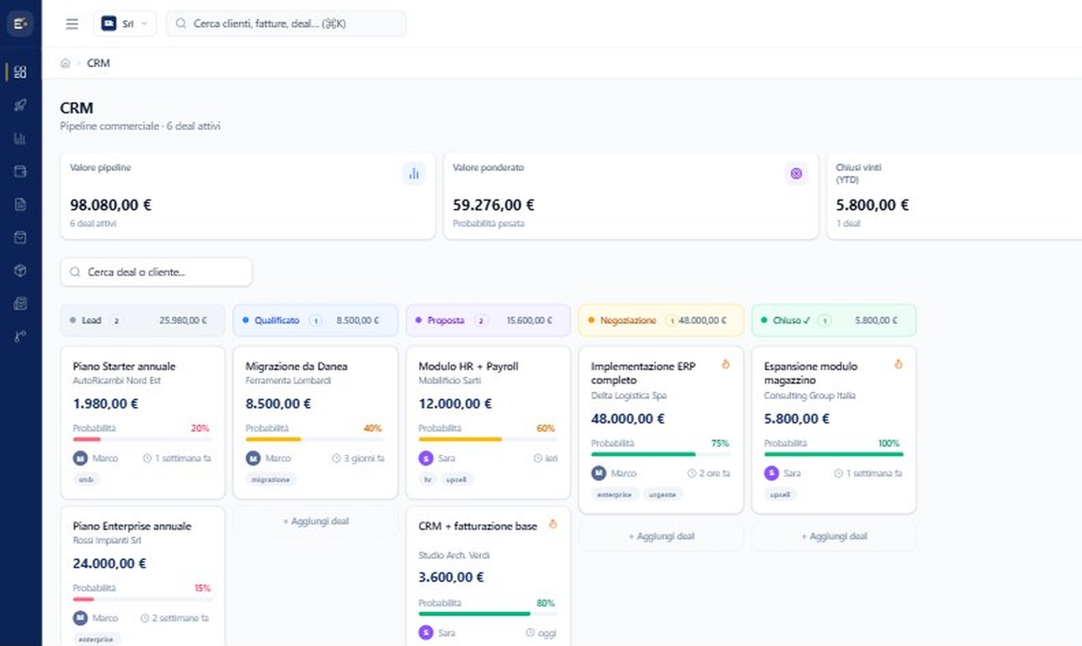Click Marco avatar on Migrazione da Danea
Image resolution: width=1082 pixels, height=646 pixels.
(253, 458)
